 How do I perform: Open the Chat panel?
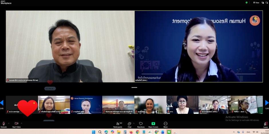(130, 125)
